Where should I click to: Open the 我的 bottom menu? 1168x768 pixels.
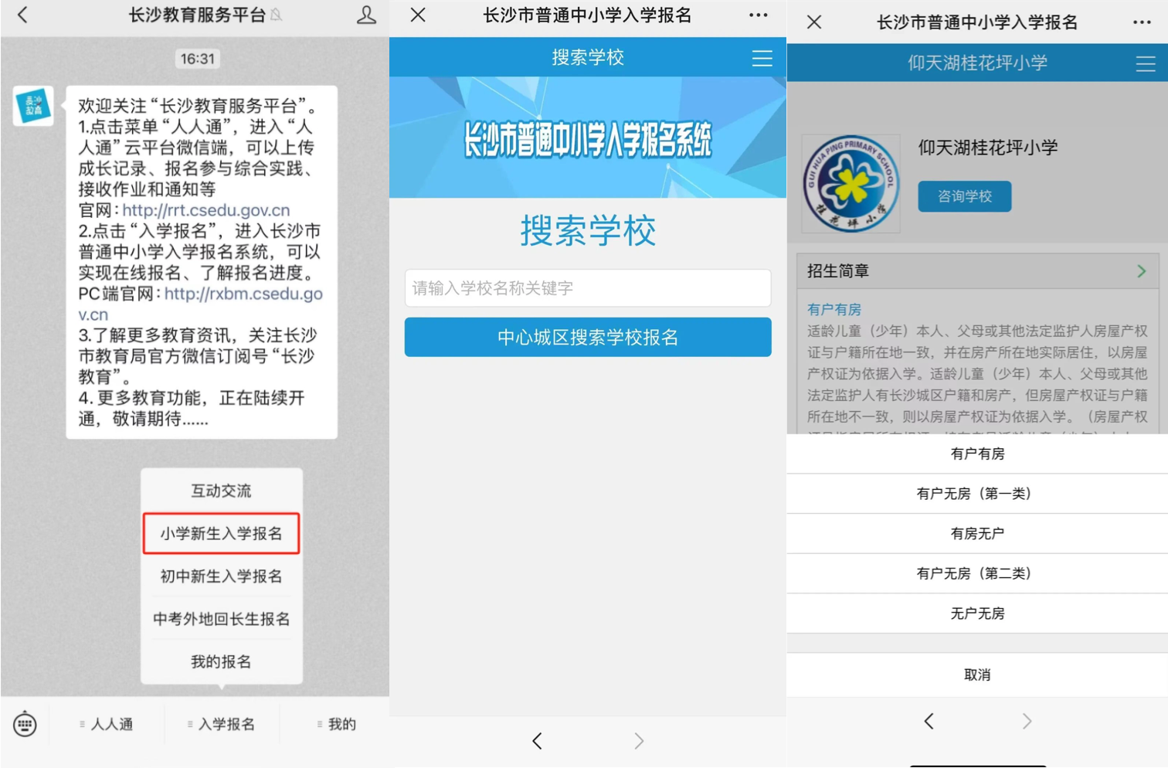[337, 724]
